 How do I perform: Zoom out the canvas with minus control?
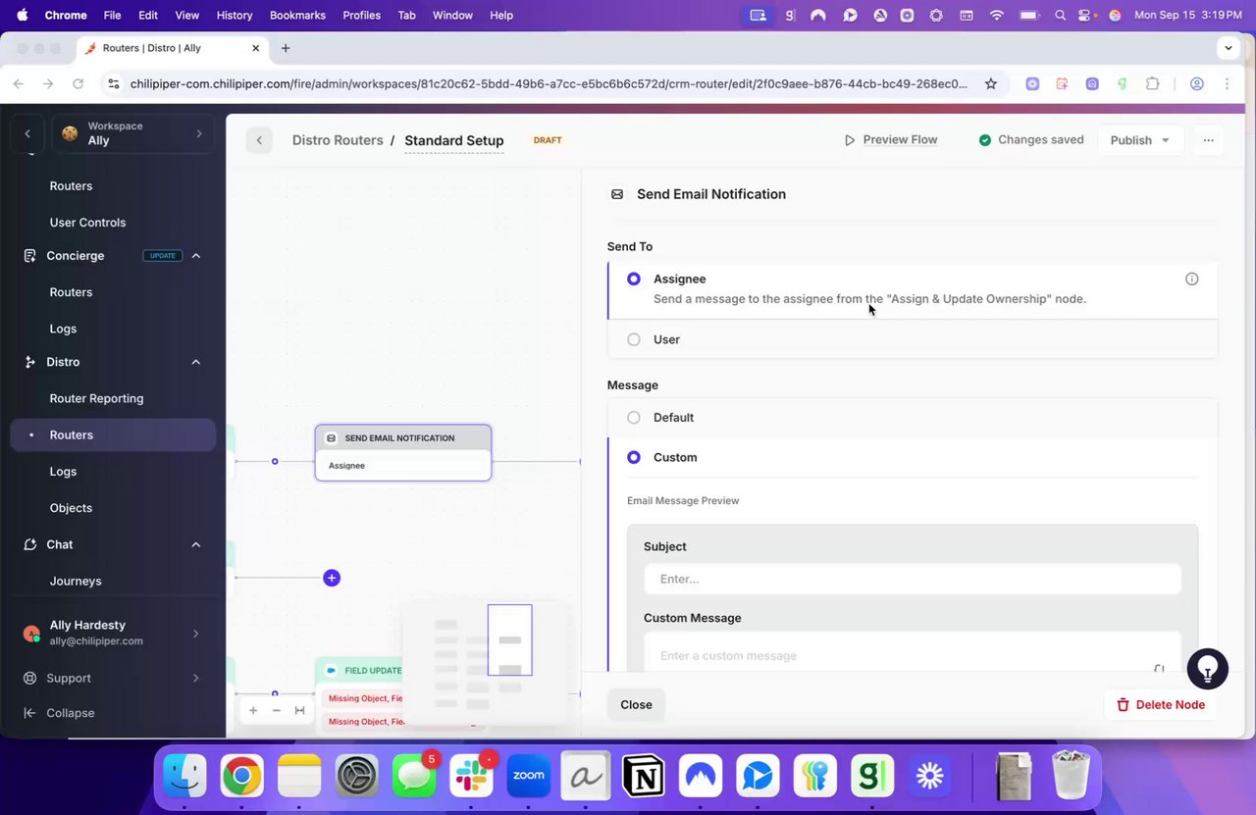pyautogui.click(x=277, y=710)
